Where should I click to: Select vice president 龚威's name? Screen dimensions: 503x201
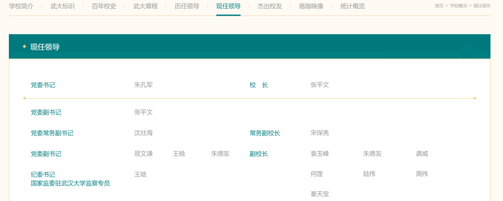pos(422,154)
